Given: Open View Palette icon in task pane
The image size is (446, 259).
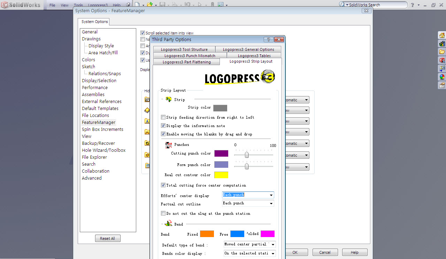Looking at the screenshot, I should (442, 69).
